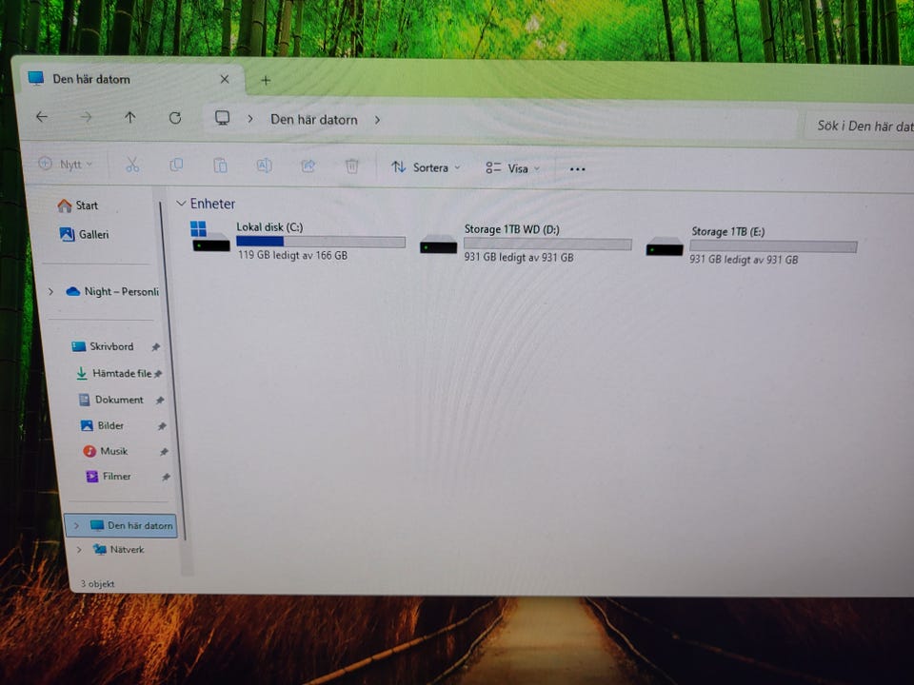Open Dokument pinned folder
Screen dimensions: 914x685
[110, 400]
